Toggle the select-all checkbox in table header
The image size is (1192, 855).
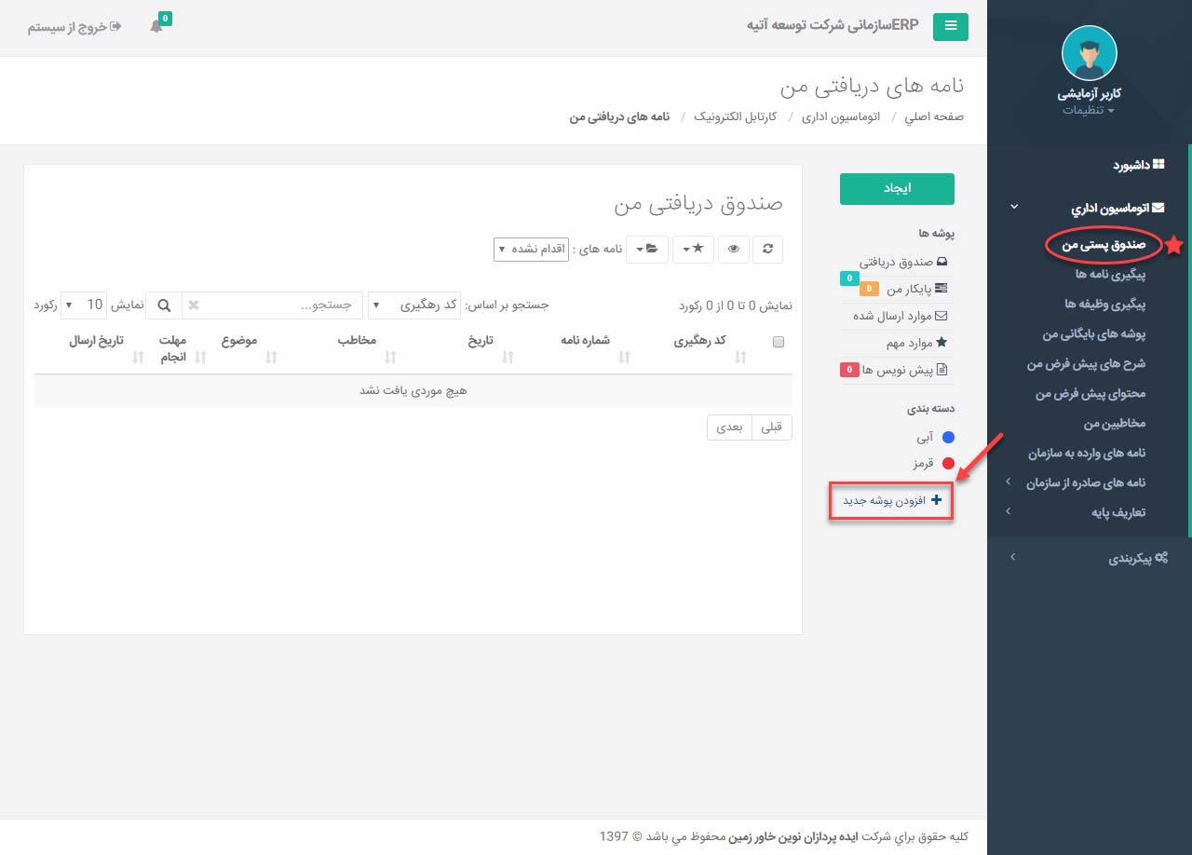click(779, 342)
